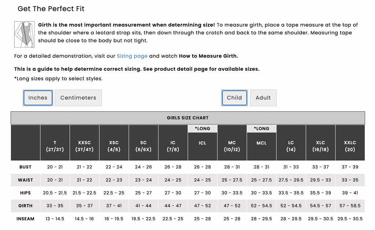Viewport: 375px width, 230px height.
Task: Switch units to Centimeters
Action: coord(78,98)
